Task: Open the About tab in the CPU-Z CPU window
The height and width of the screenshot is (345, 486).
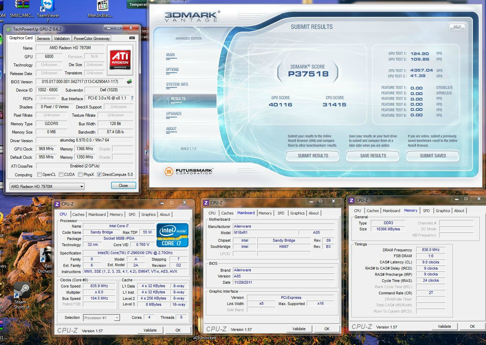Action: [x=165, y=214]
